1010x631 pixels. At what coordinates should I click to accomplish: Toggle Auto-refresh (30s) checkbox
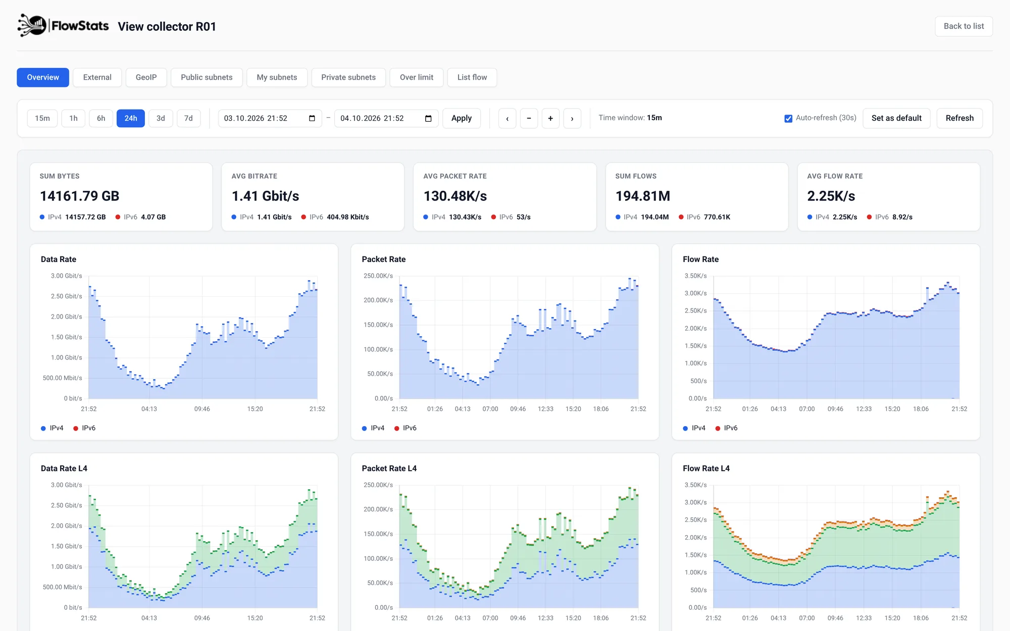788,118
